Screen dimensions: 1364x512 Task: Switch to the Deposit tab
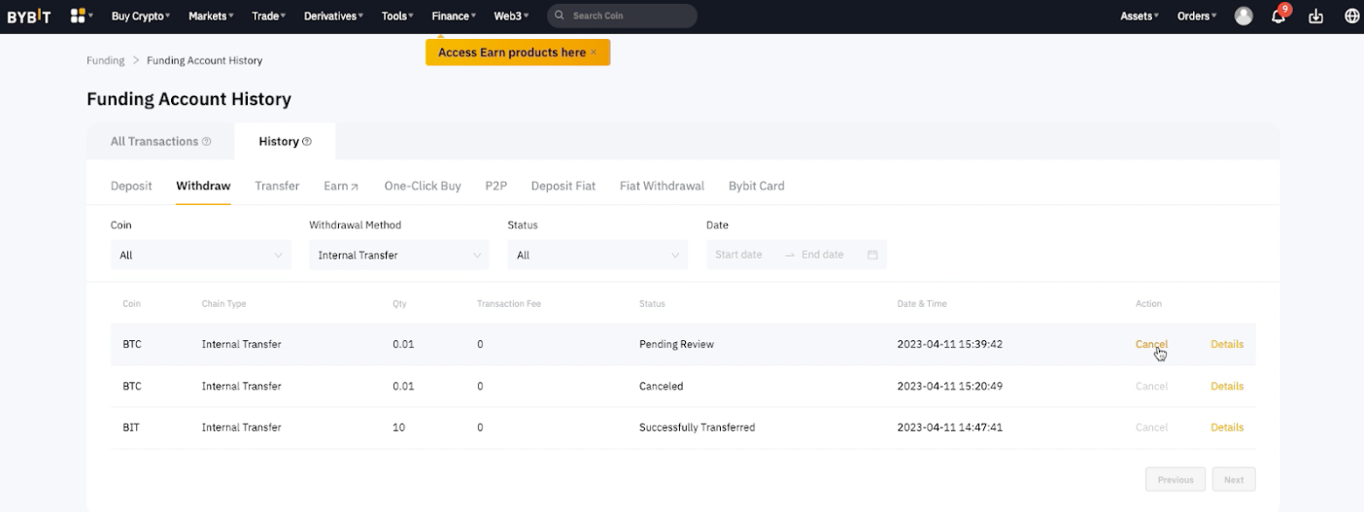(x=131, y=186)
